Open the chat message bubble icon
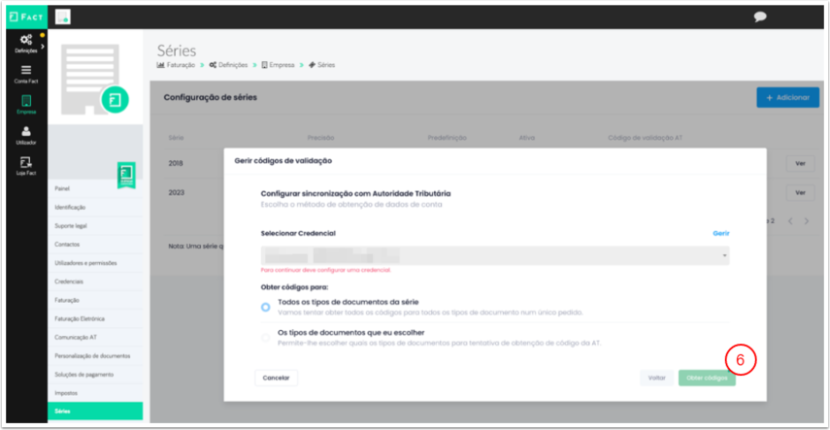830x430 pixels. point(760,17)
